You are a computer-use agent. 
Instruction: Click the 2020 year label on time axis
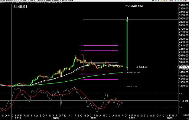(56, 118)
